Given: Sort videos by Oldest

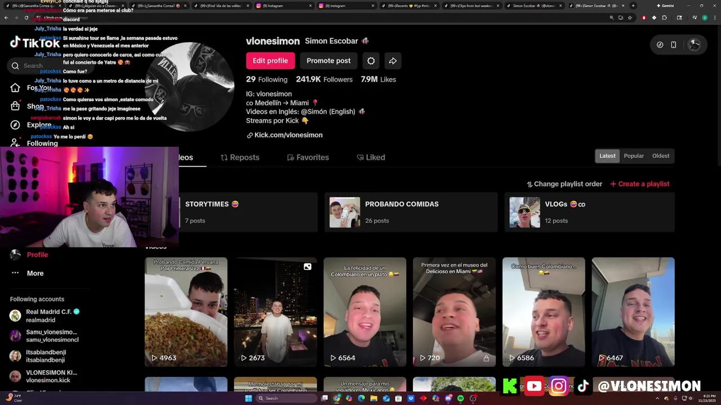Looking at the screenshot, I should click(661, 156).
